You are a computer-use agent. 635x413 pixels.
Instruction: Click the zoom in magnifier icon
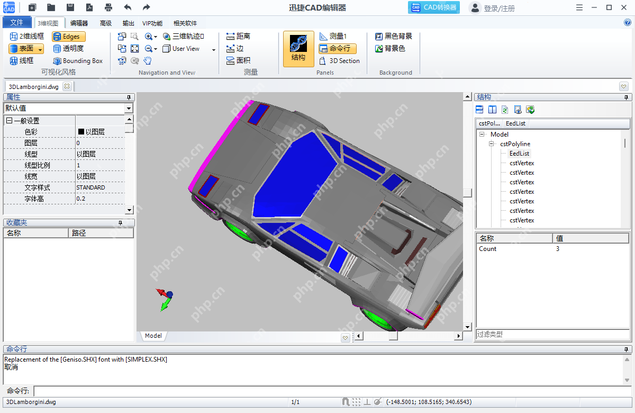click(149, 37)
